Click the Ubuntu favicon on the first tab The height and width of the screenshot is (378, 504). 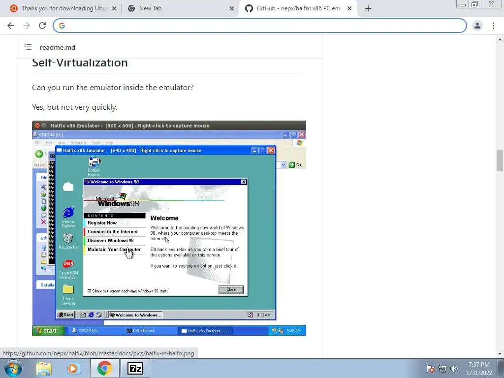(x=13, y=9)
